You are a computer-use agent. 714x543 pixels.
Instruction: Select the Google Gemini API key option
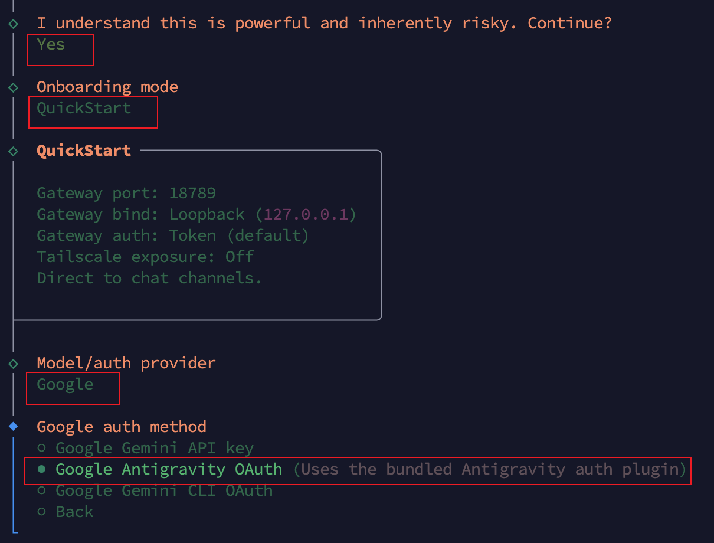154,448
